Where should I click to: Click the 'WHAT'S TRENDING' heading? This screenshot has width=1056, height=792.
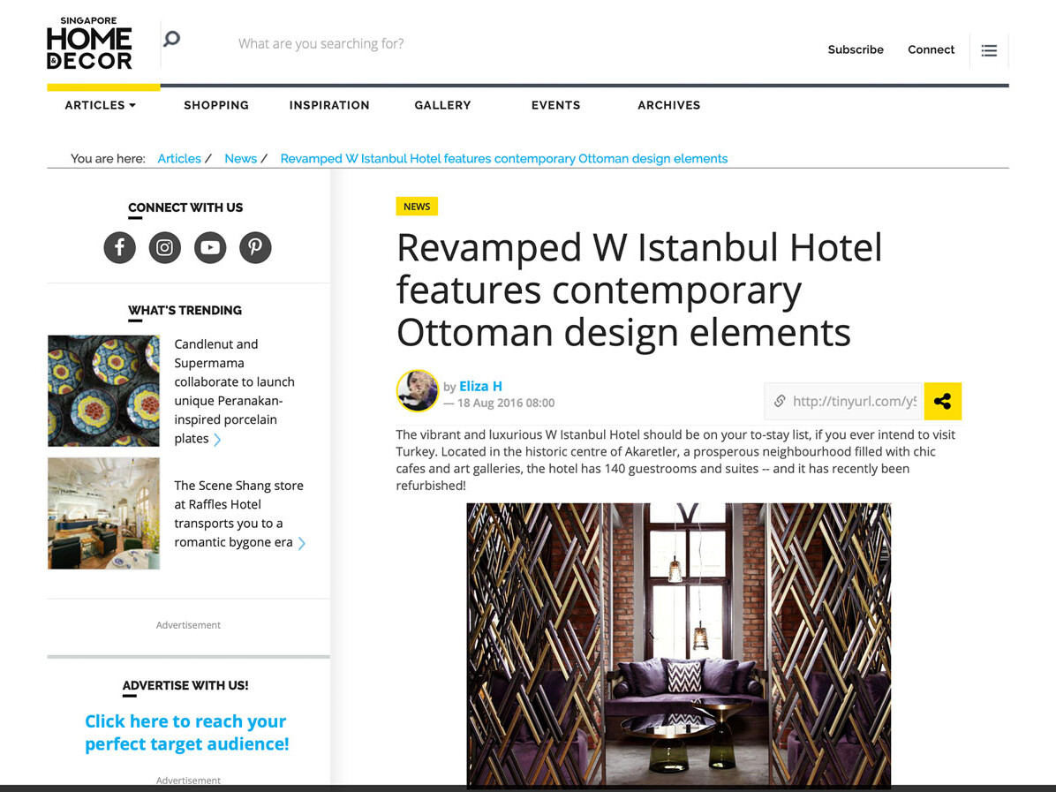185,311
